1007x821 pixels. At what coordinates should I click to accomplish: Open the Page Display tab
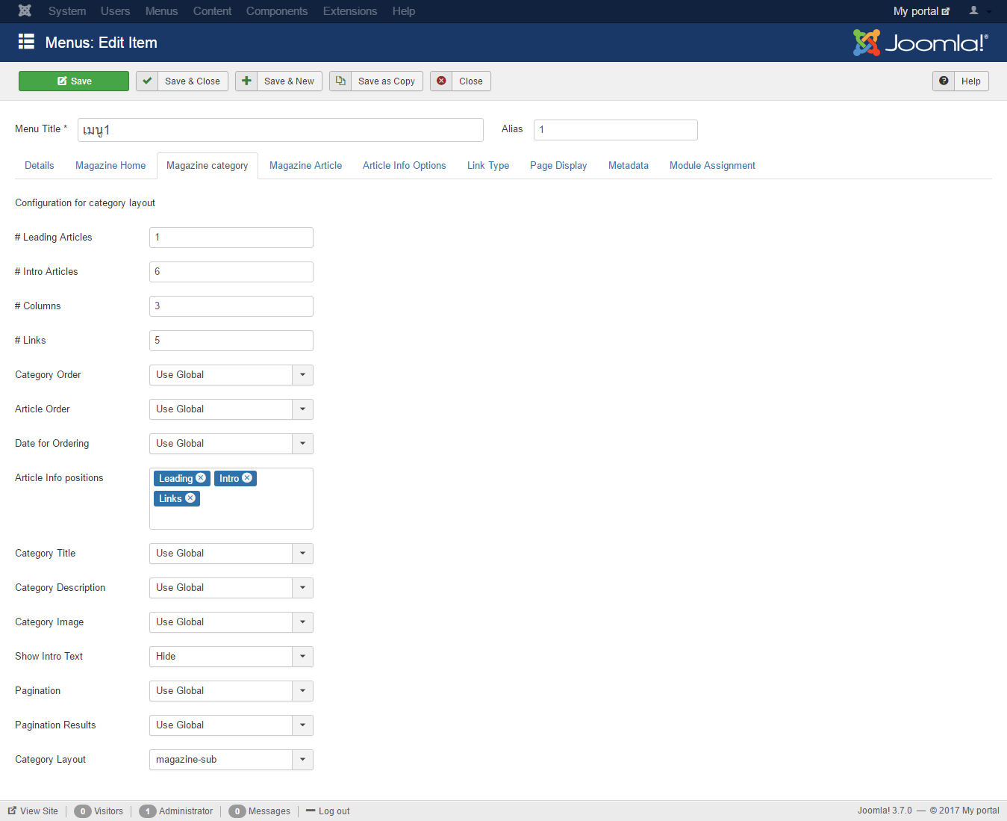click(x=558, y=166)
